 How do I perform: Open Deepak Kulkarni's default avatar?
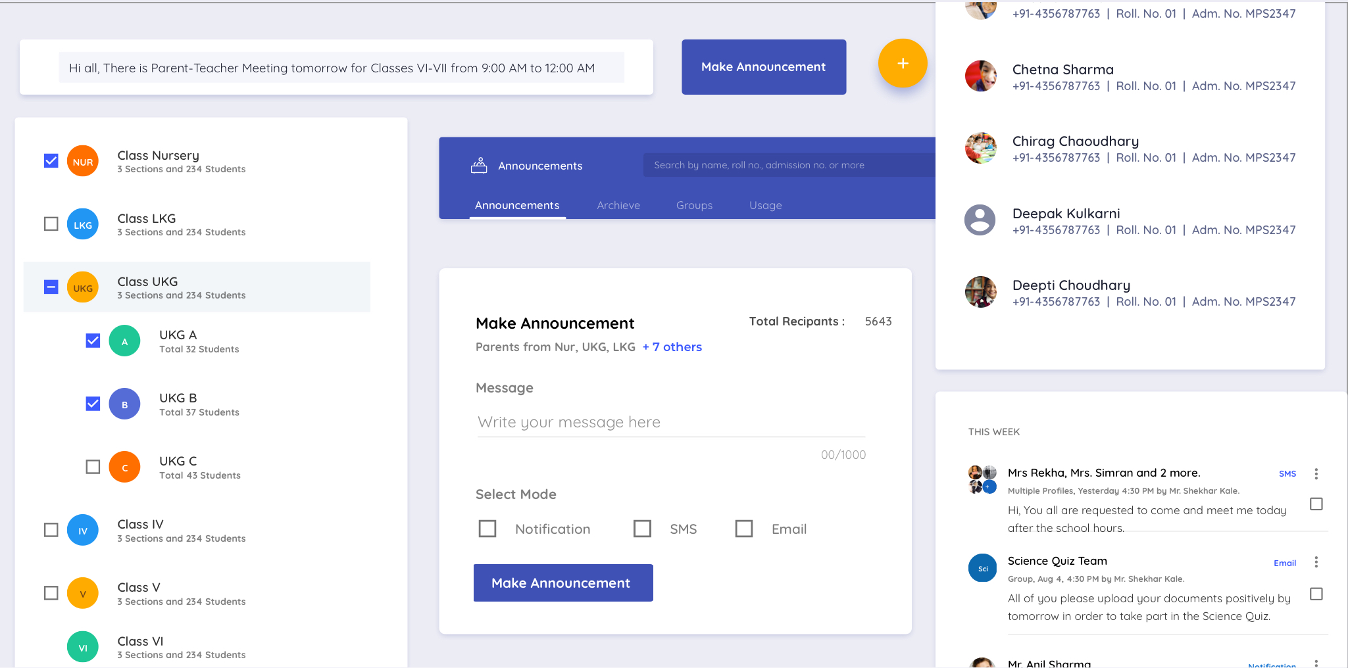coord(980,220)
